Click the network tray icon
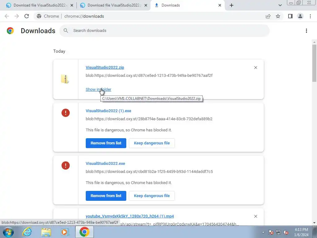Screen dimensions: 317x238 click(278, 232)
